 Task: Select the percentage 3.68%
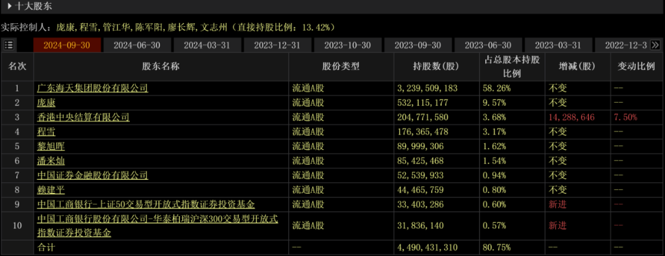(494, 117)
